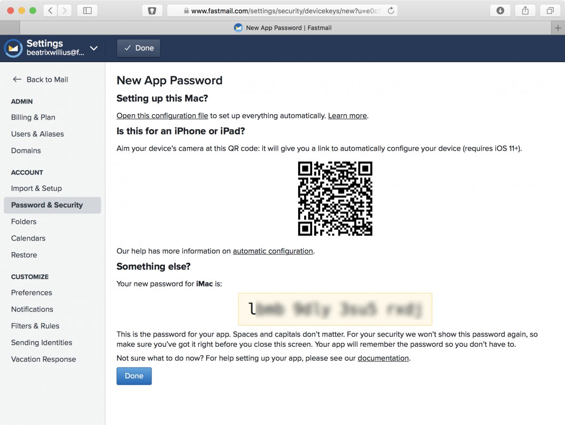Click the blue Done button below
This screenshot has height=425, width=565.
click(134, 376)
